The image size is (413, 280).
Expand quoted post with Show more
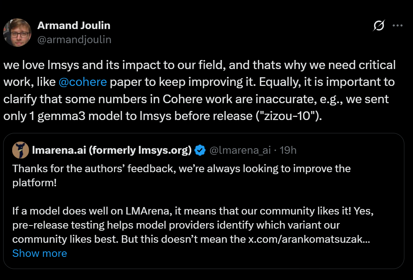[x=40, y=253]
